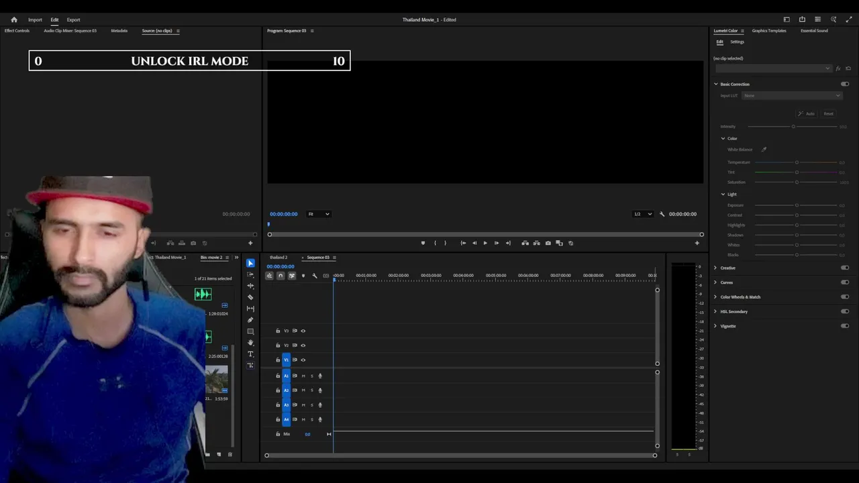The image size is (859, 483).
Task: Open the Input LUT dropdown
Action: click(791, 95)
